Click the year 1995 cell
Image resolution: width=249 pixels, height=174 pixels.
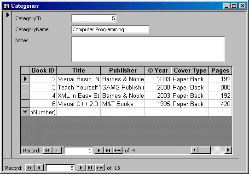(x=158, y=104)
